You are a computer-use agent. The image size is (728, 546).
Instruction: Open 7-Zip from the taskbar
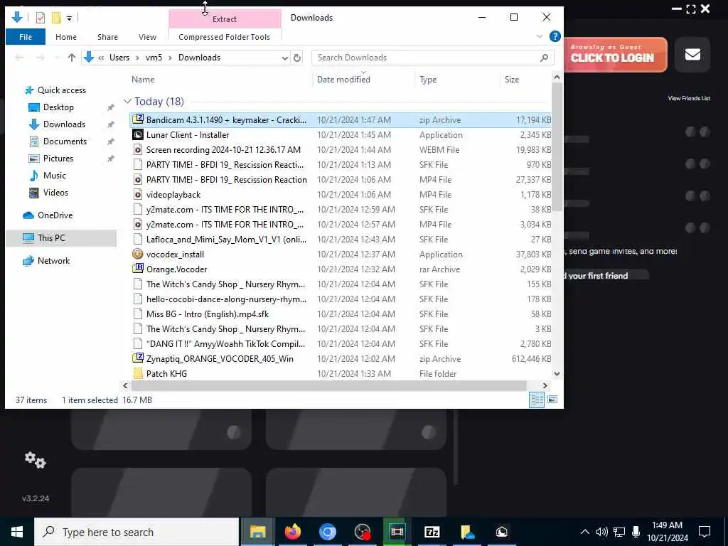pos(432,532)
